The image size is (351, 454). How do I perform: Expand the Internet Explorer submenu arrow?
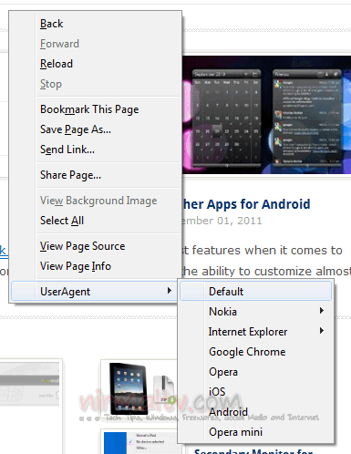click(322, 331)
